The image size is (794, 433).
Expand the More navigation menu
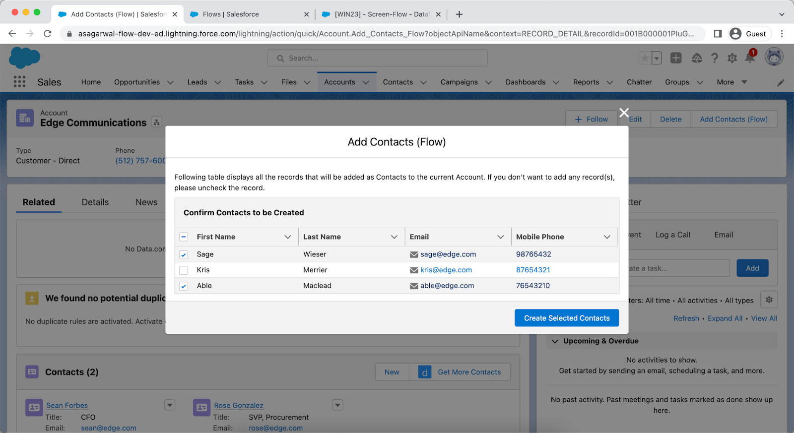[732, 82]
